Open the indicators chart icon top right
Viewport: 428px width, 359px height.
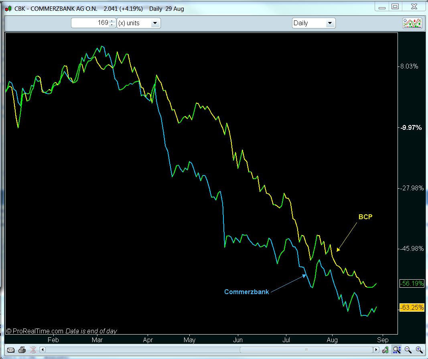(x=412, y=23)
